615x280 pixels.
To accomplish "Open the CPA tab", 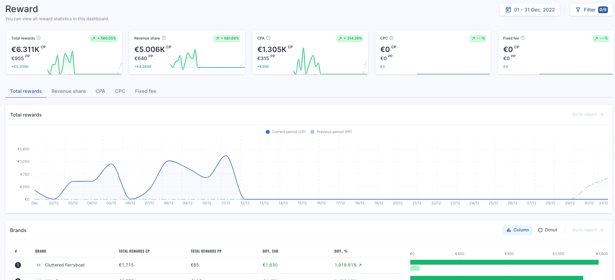I will point(100,91).
